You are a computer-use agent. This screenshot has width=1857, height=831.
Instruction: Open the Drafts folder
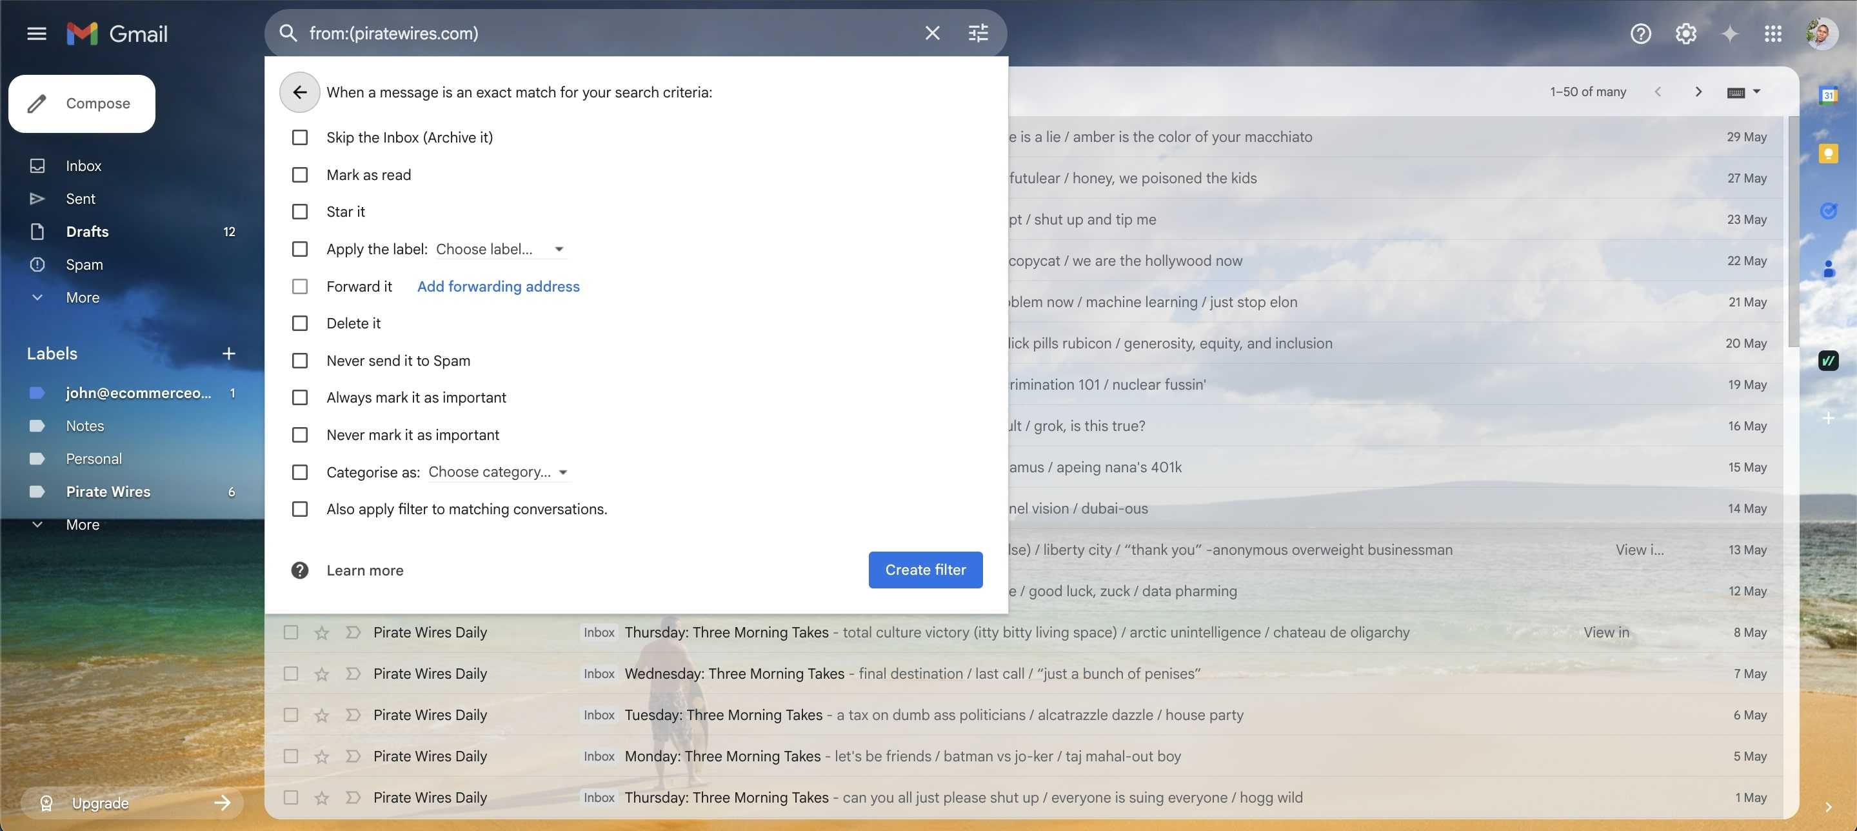click(x=86, y=232)
